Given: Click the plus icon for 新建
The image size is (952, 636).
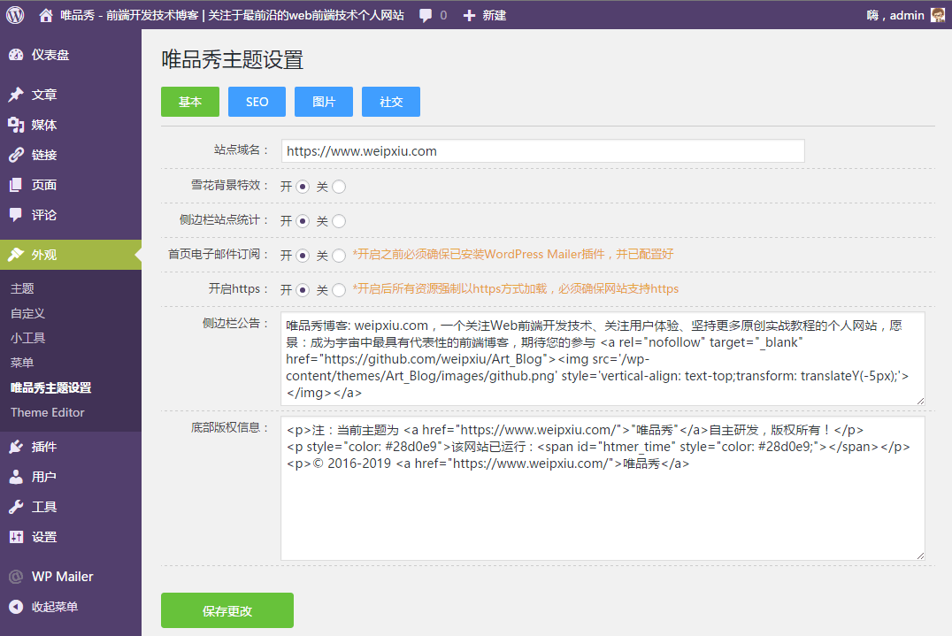Looking at the screenshot, I should click(469, 16).
